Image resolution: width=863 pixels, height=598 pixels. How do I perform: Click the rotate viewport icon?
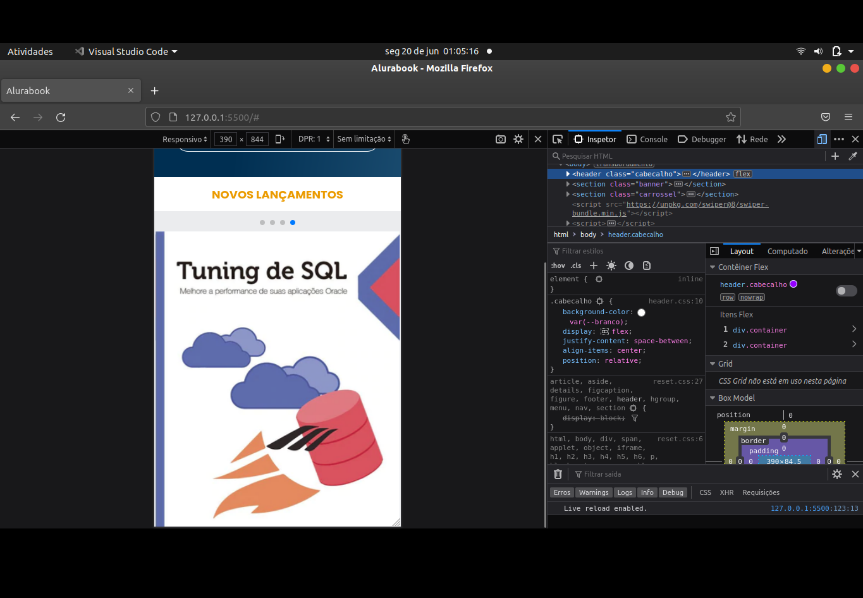point(280,139)
